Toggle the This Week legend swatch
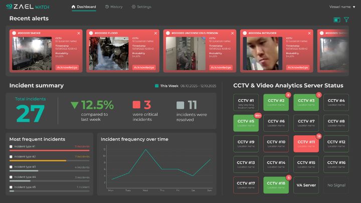Viewport: 361px width, 203px height. pyautogui.click(x=156, y=86)
